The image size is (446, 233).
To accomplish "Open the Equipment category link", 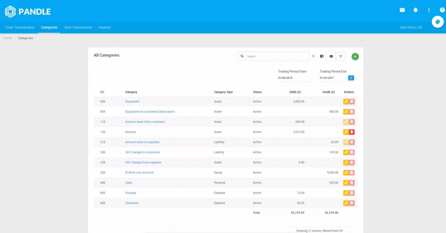I will pos(133,101).
